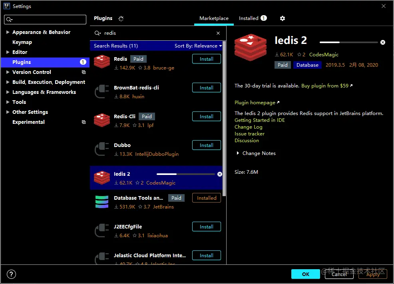Open the help question mark button
Viewport: 394px width, 284px height.
tap(11, 274)
